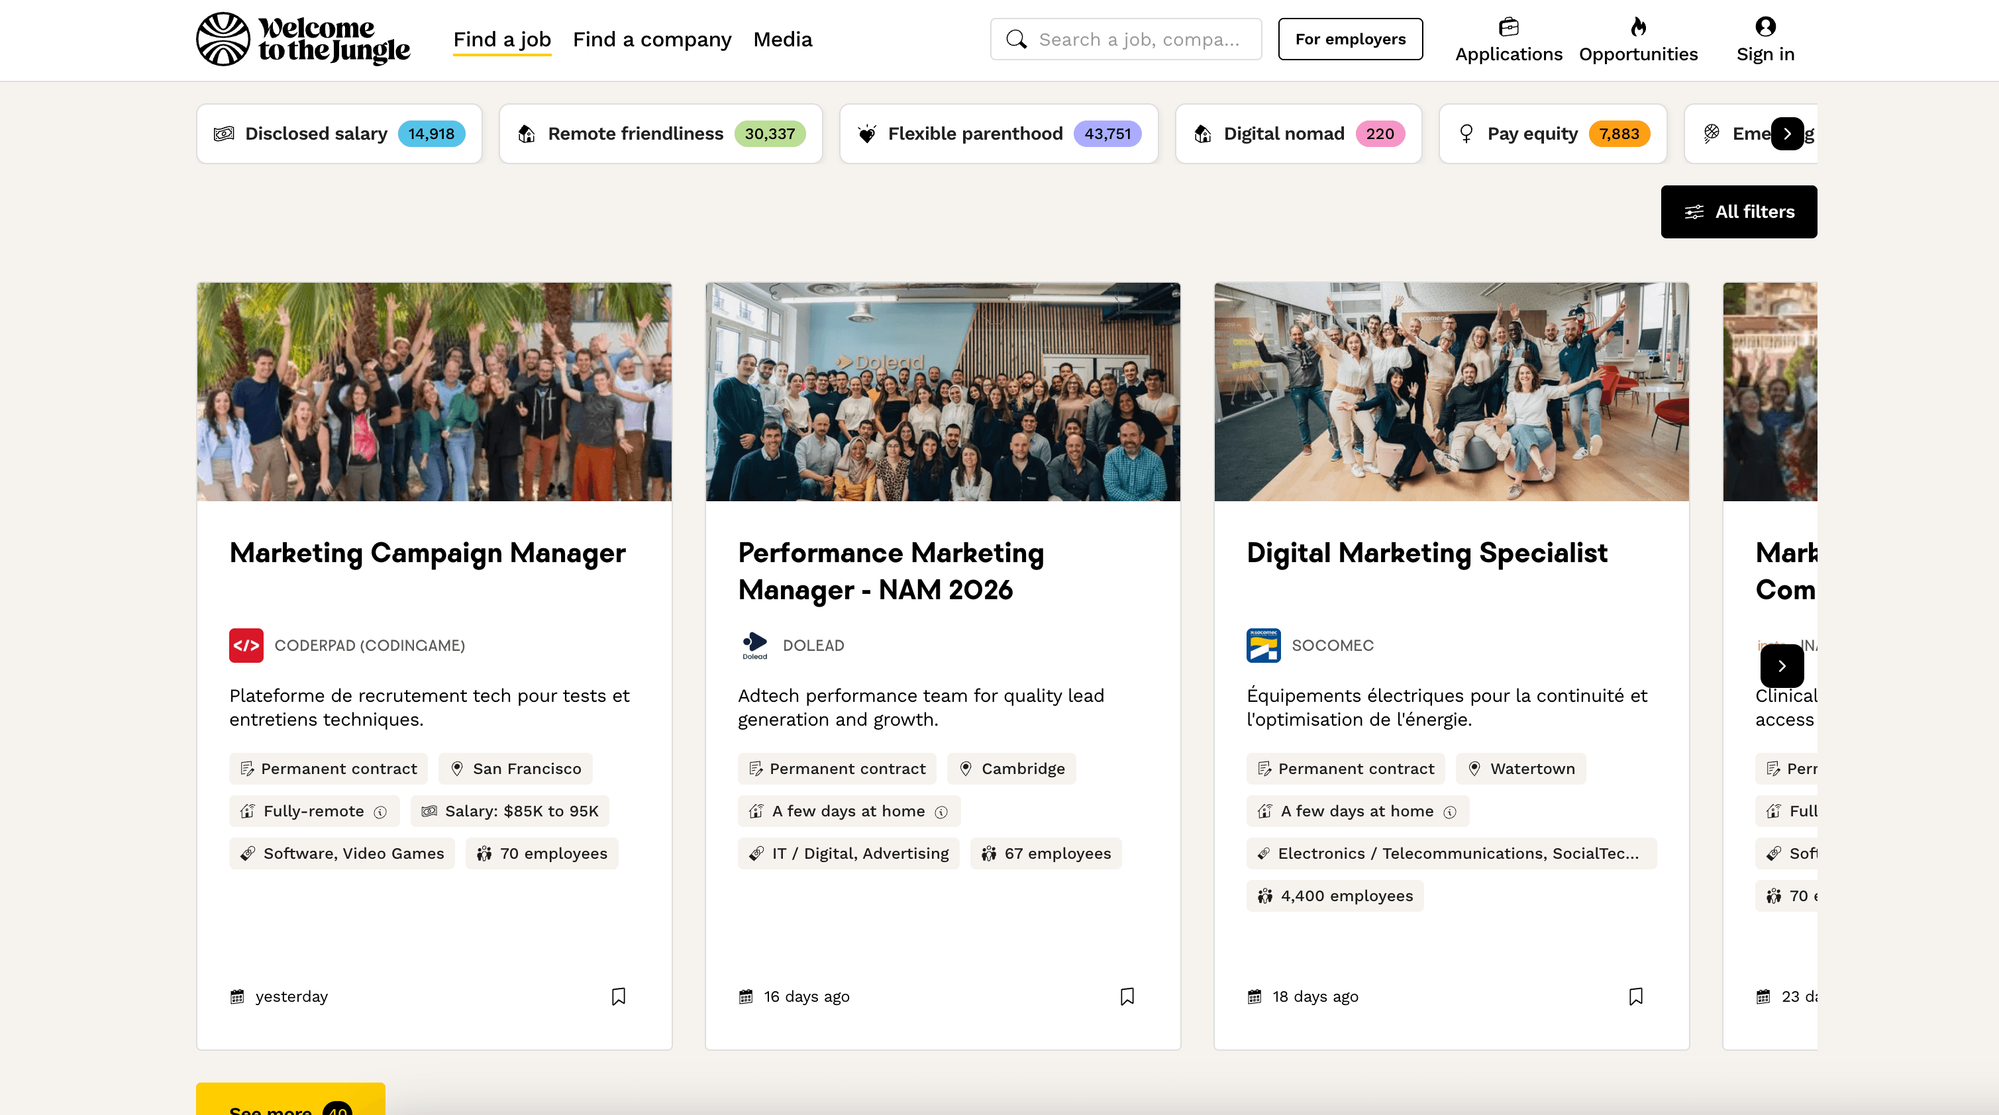Bookmark the Marketing Campaign Manager job
The width and height of the screenshot is (1999, 1115).
(619, 996)
